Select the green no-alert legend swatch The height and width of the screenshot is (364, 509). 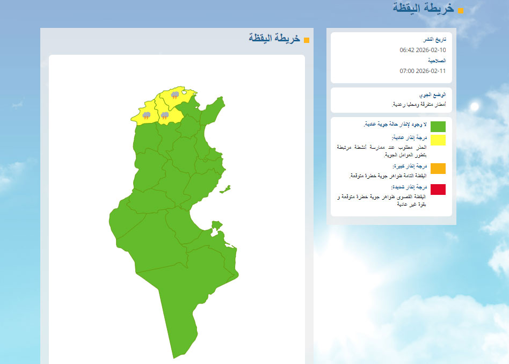(438, 127)
